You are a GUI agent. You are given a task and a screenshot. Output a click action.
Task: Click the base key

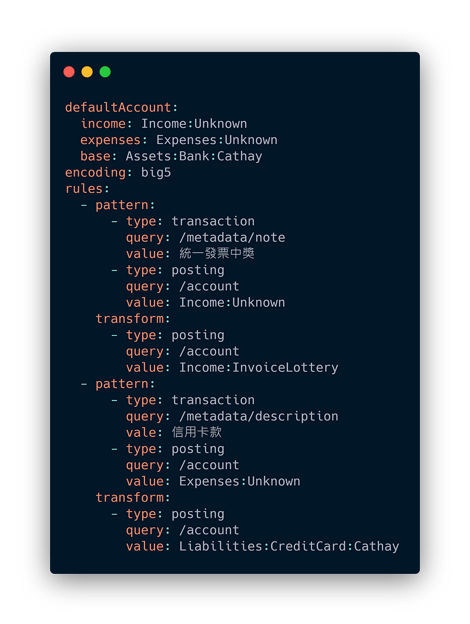95,156
